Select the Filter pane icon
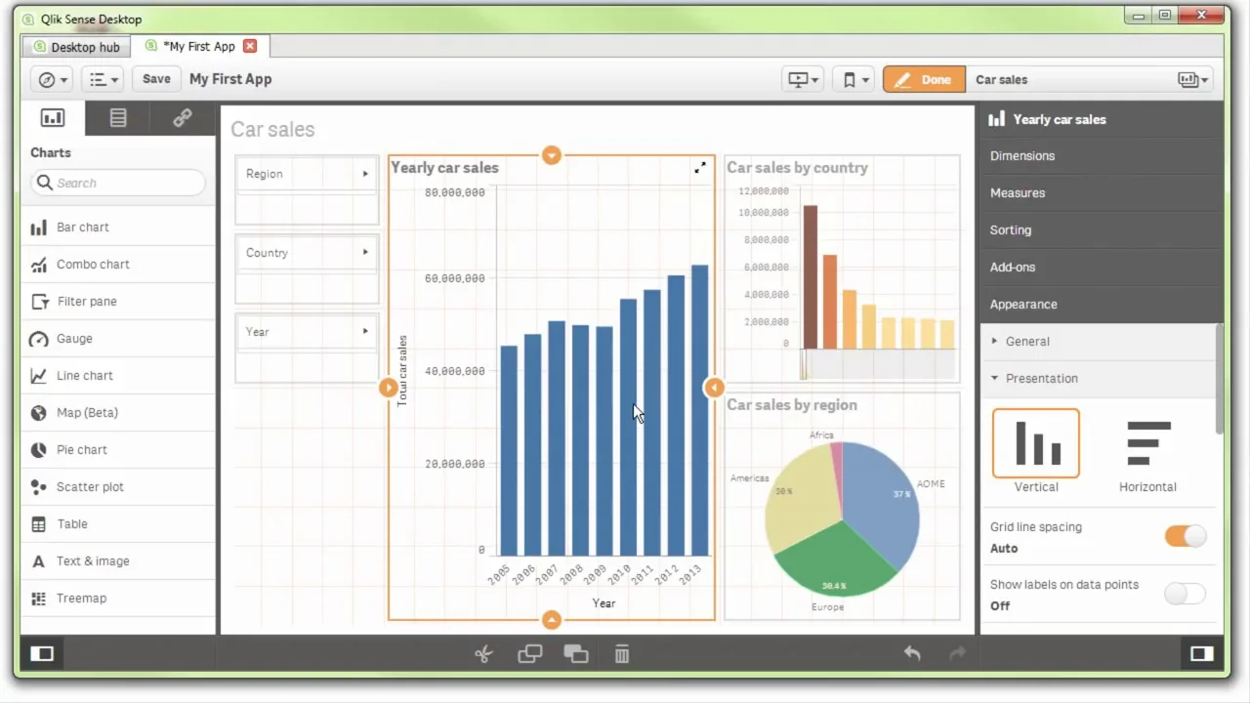 [x=39, y=302]
